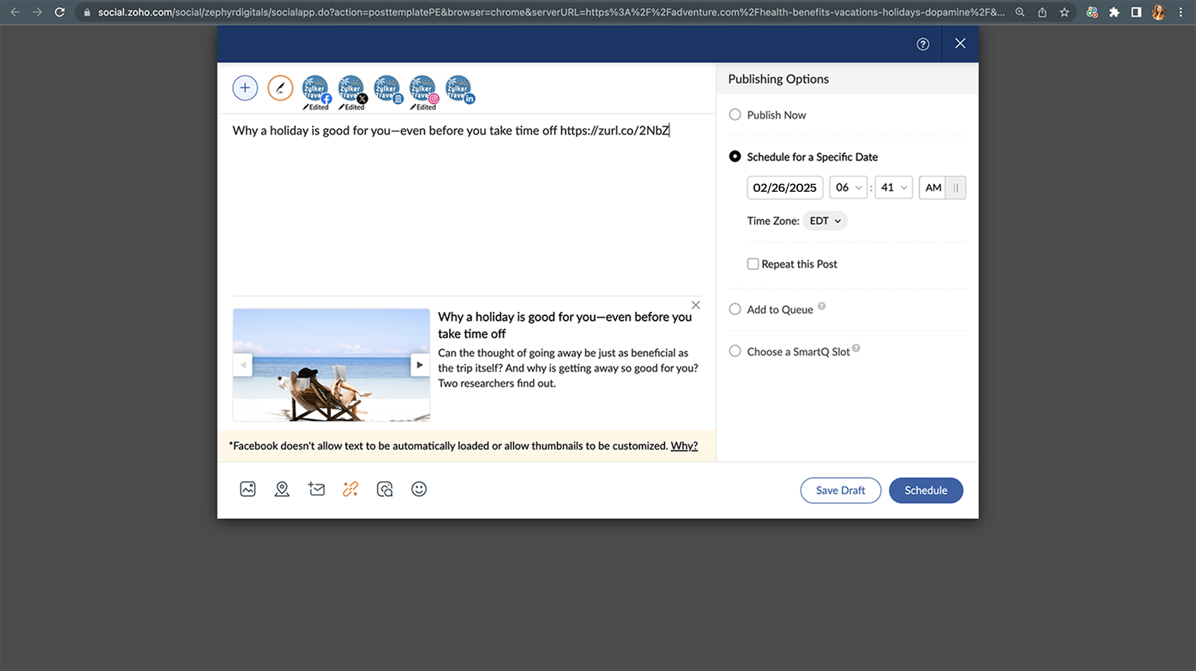Open the help question mark icon
Image resolution: width=1196 pixels, height=671 pixels.
[923, 44]
